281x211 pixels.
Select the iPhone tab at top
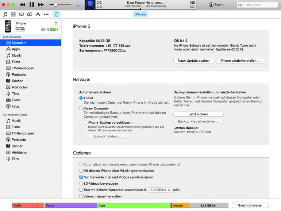point(140,14)
